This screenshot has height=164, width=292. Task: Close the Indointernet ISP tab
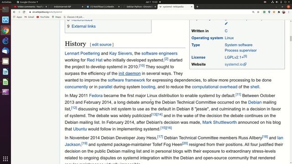coord(83,7)
